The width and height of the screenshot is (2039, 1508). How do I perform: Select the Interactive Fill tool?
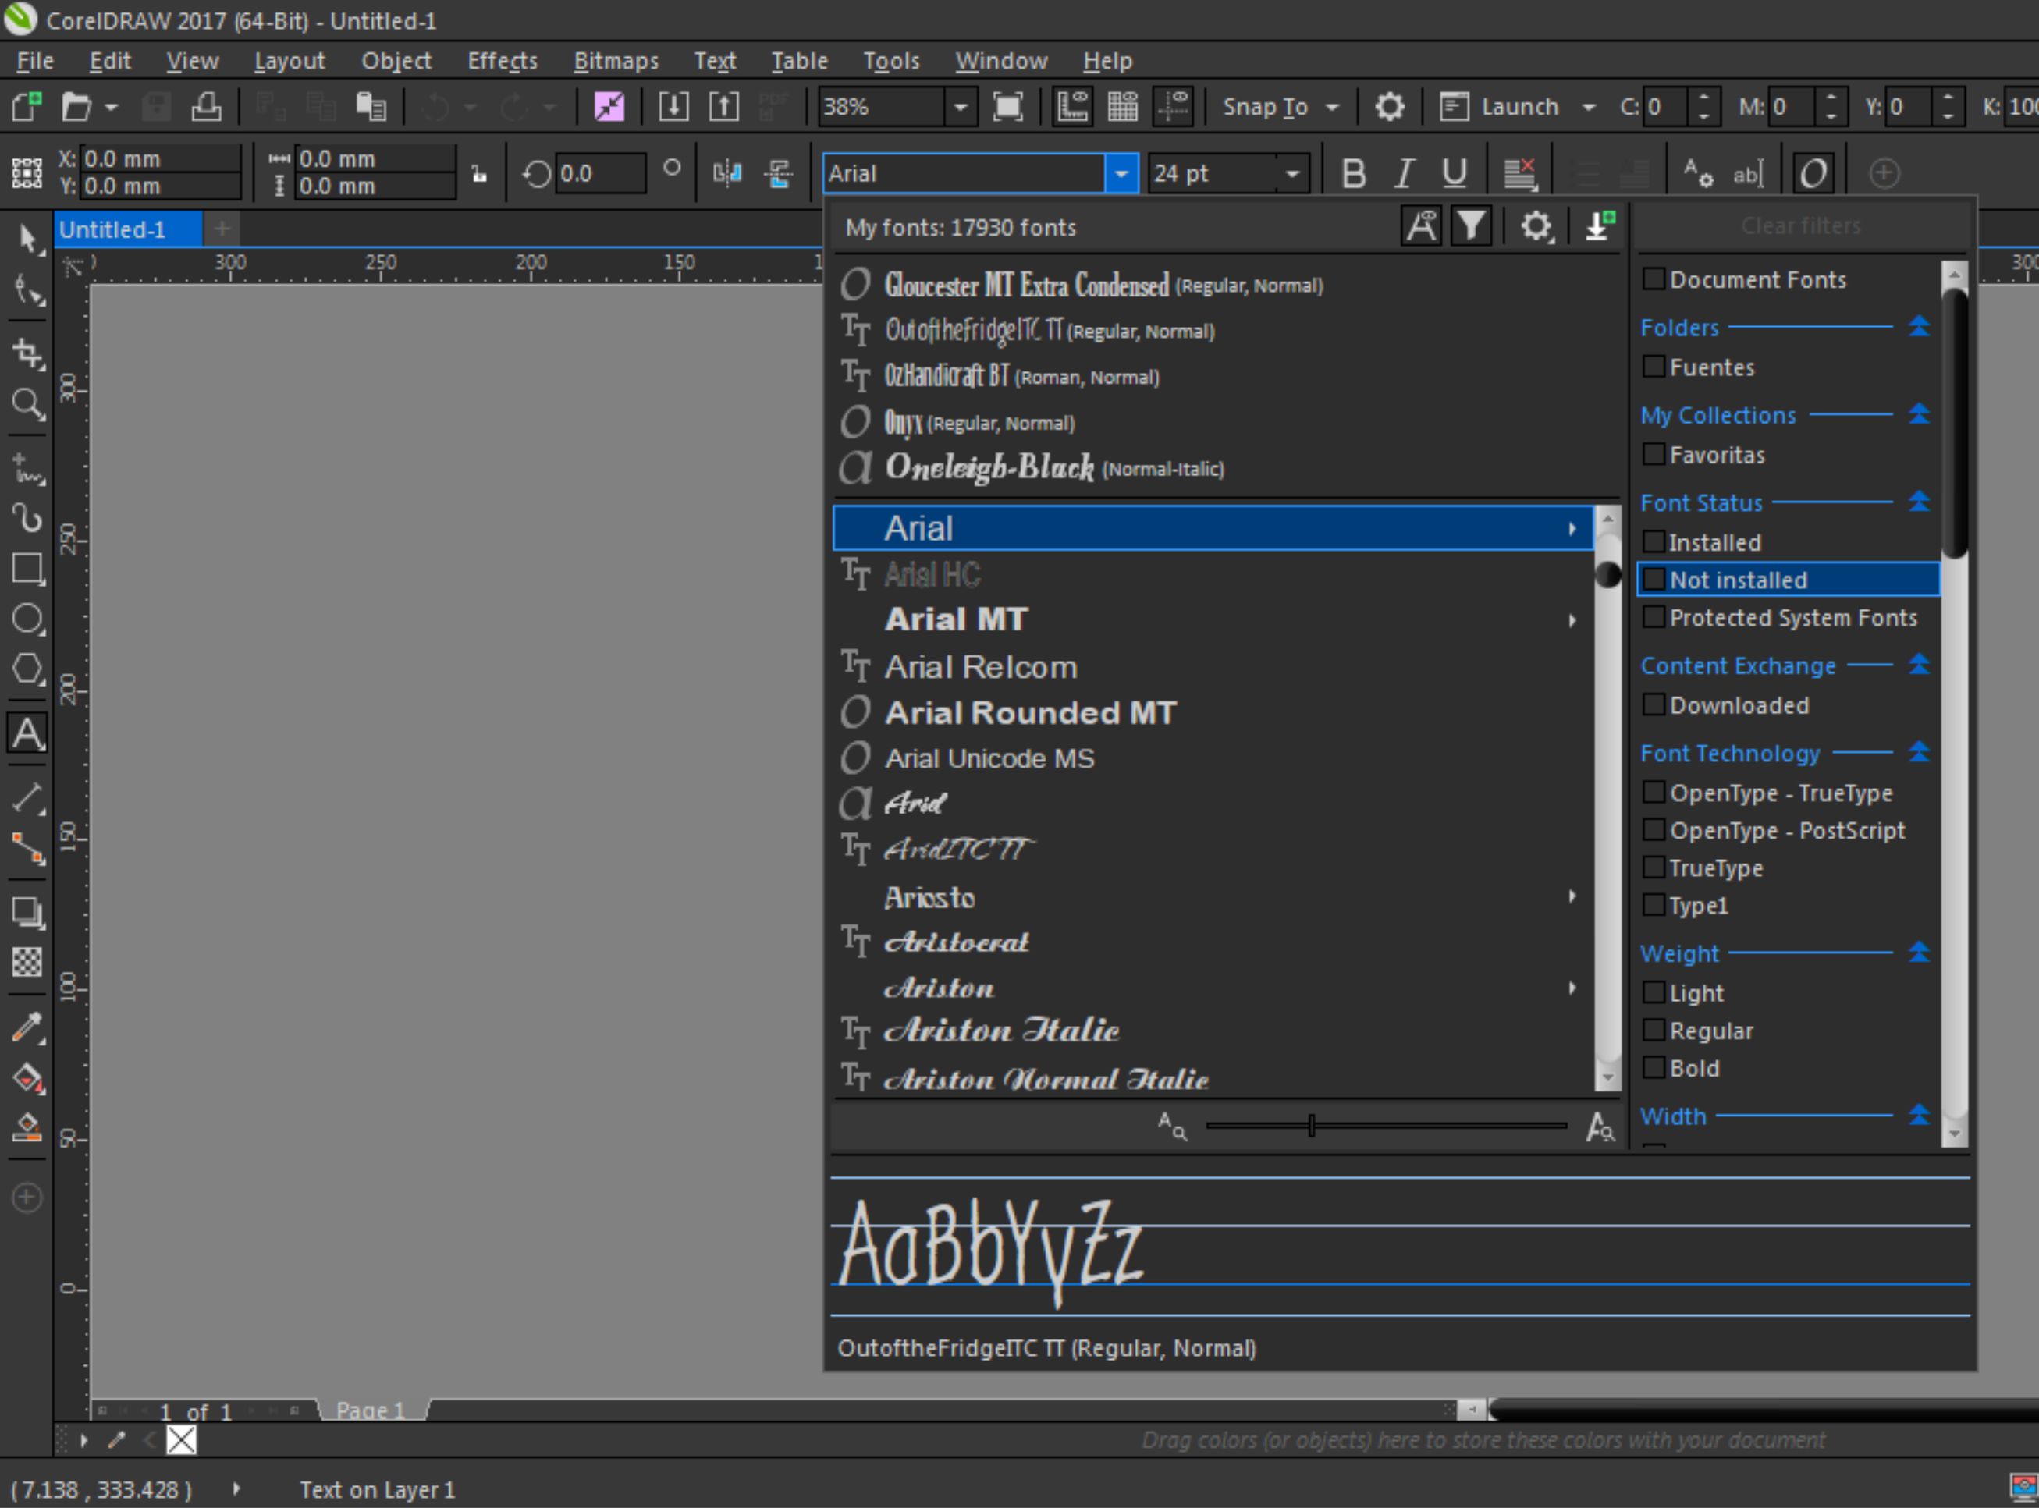[x=27, y=1078]
